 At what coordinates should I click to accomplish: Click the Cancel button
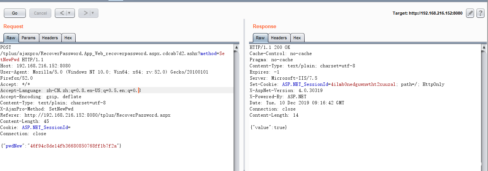tap(41, 13)
